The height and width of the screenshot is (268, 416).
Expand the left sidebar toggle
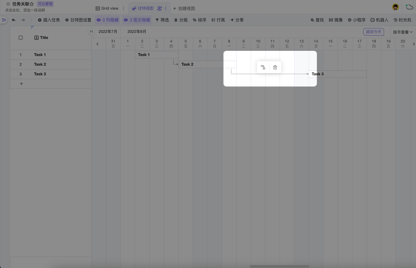pos(4,20)
